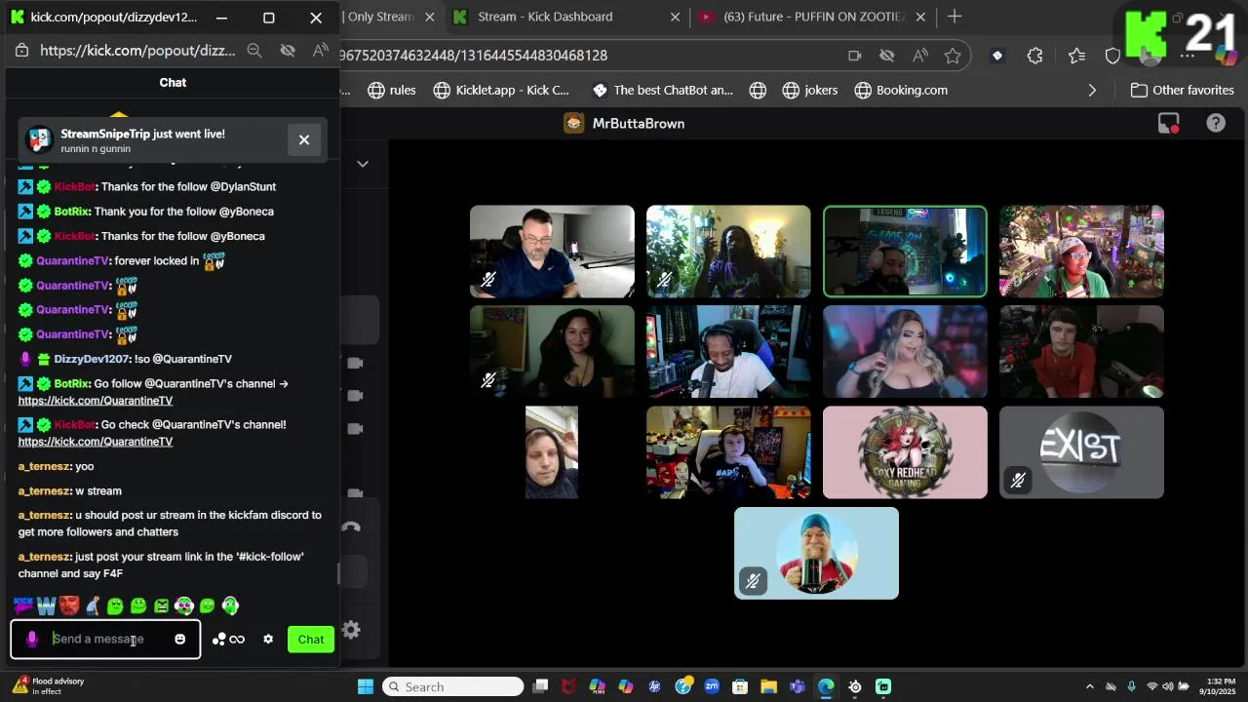
Task: Click taskbar Search box
Action: 452,686
